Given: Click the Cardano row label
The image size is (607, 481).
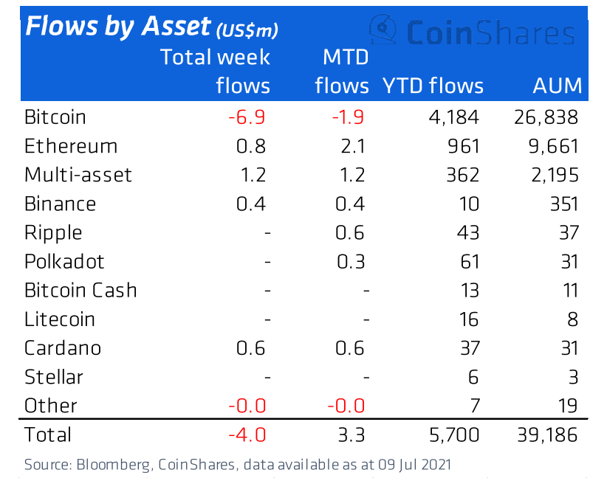Looking at the screenshot, I should [x=63, y=347].
